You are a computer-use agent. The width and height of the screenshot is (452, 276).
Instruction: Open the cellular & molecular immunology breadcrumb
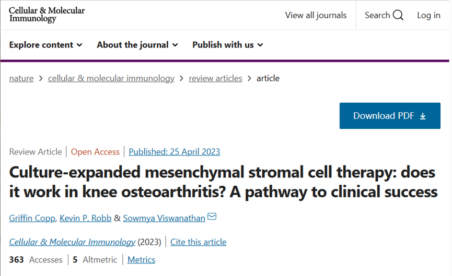pos(111,78)
